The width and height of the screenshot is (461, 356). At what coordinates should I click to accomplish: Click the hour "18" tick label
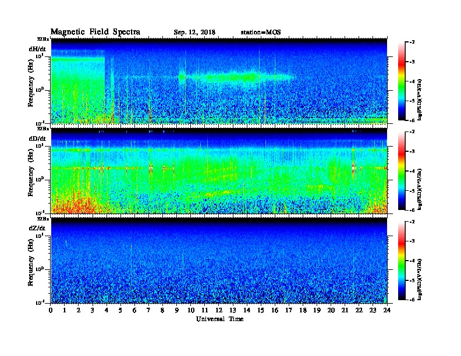point(303,310)
